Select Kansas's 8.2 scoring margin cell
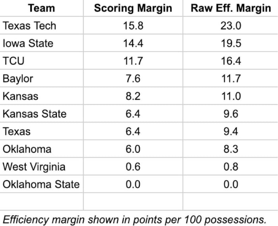278x226 pixels. pyautogui.click(x=133, y=96)
